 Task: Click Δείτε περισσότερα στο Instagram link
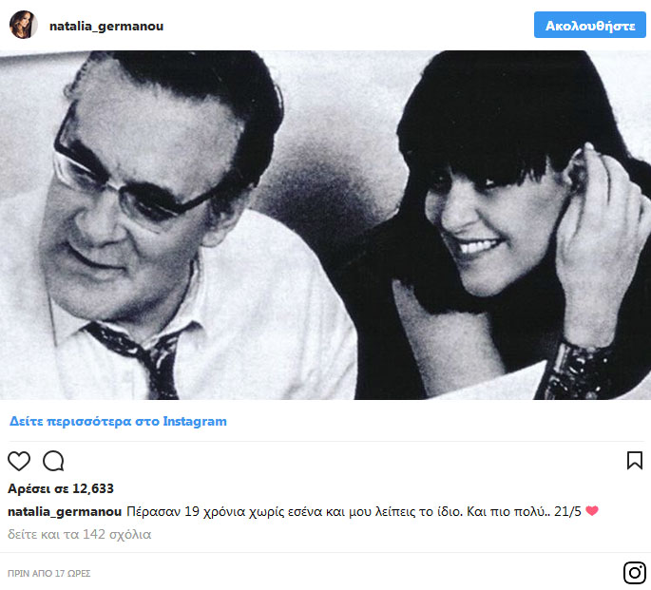pos(118,421)
